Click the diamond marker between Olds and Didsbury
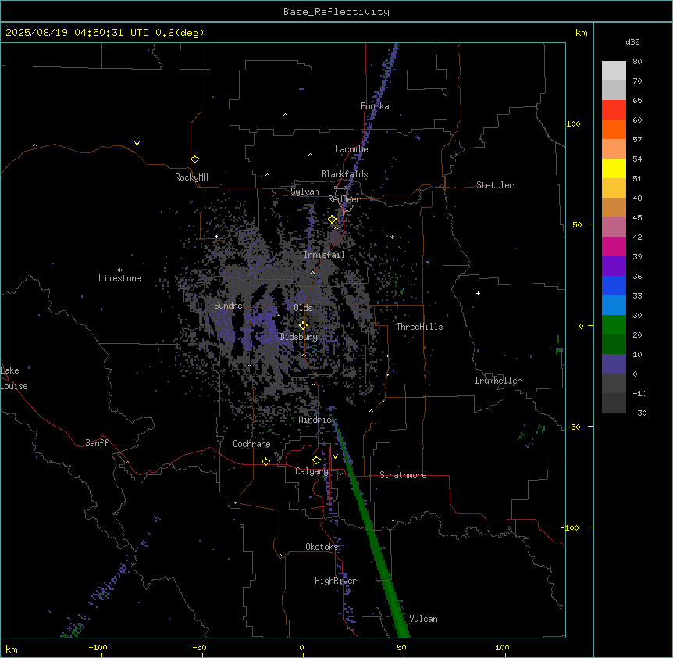Screen dimensions: 673x658 [303, 326]
